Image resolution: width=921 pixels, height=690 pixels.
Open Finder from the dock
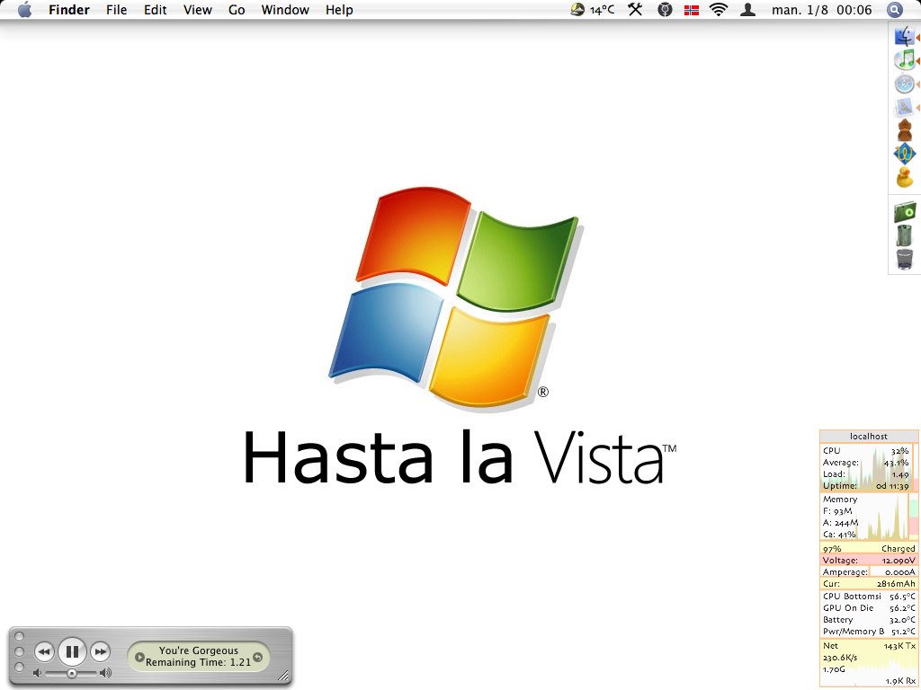coord(905,36)
